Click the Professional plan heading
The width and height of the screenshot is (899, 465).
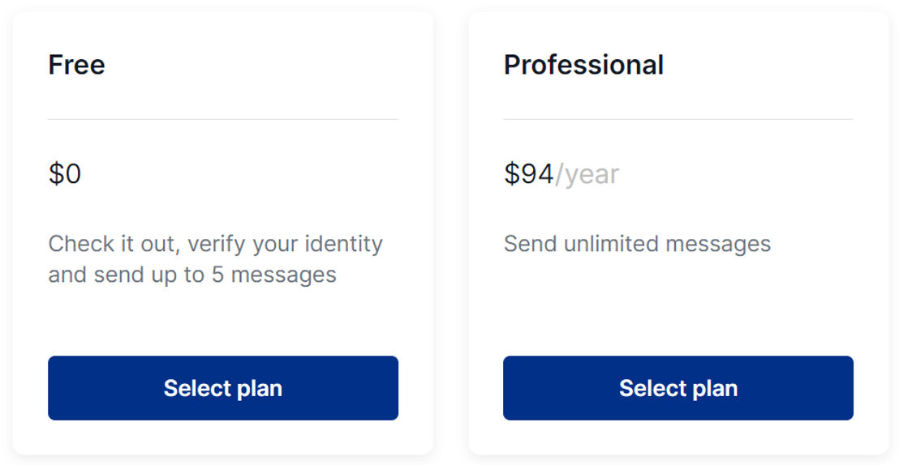pos(583,65)
